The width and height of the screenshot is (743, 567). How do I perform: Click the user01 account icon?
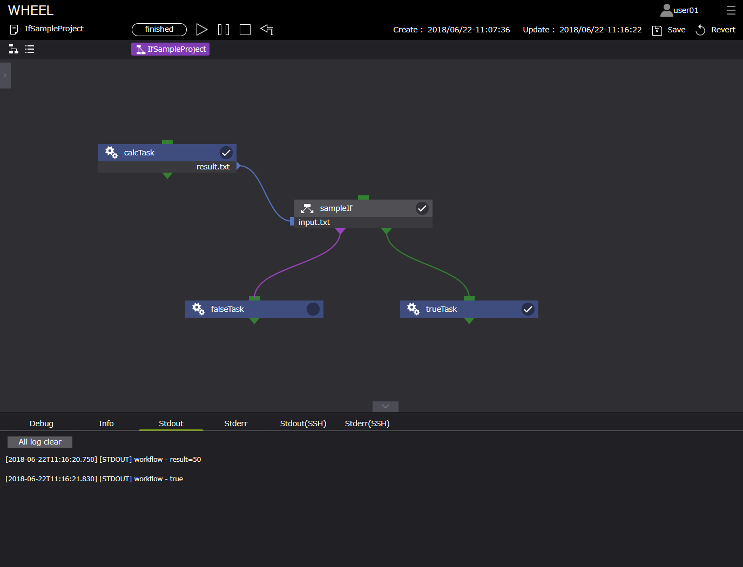point(667,10)
